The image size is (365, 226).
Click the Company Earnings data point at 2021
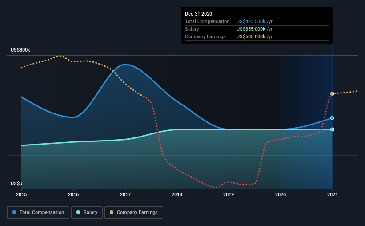click(332, 94)
